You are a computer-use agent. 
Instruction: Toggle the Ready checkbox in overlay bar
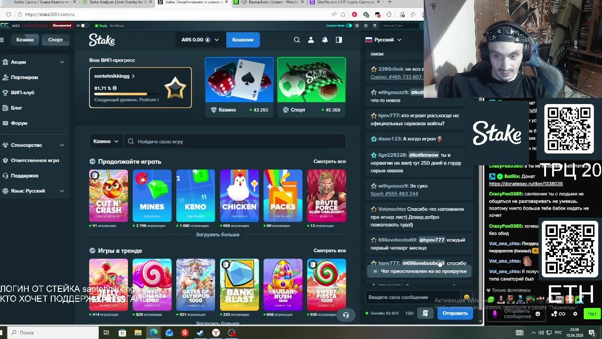(97, 25)
